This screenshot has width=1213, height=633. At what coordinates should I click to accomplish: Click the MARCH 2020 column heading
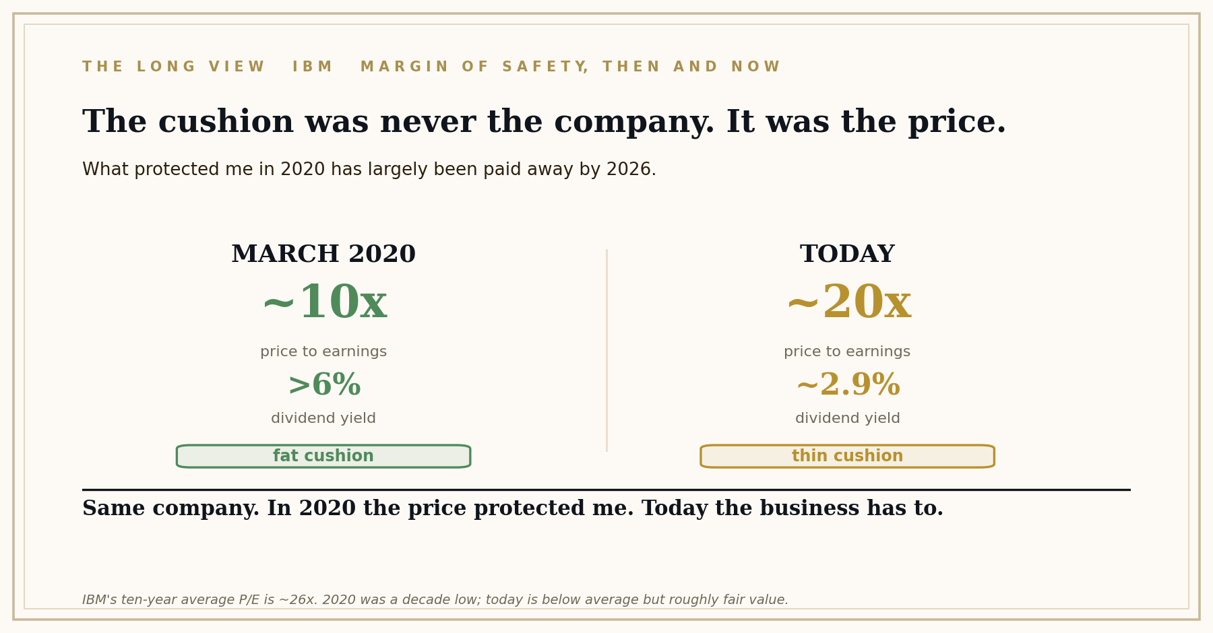point(323,255)
